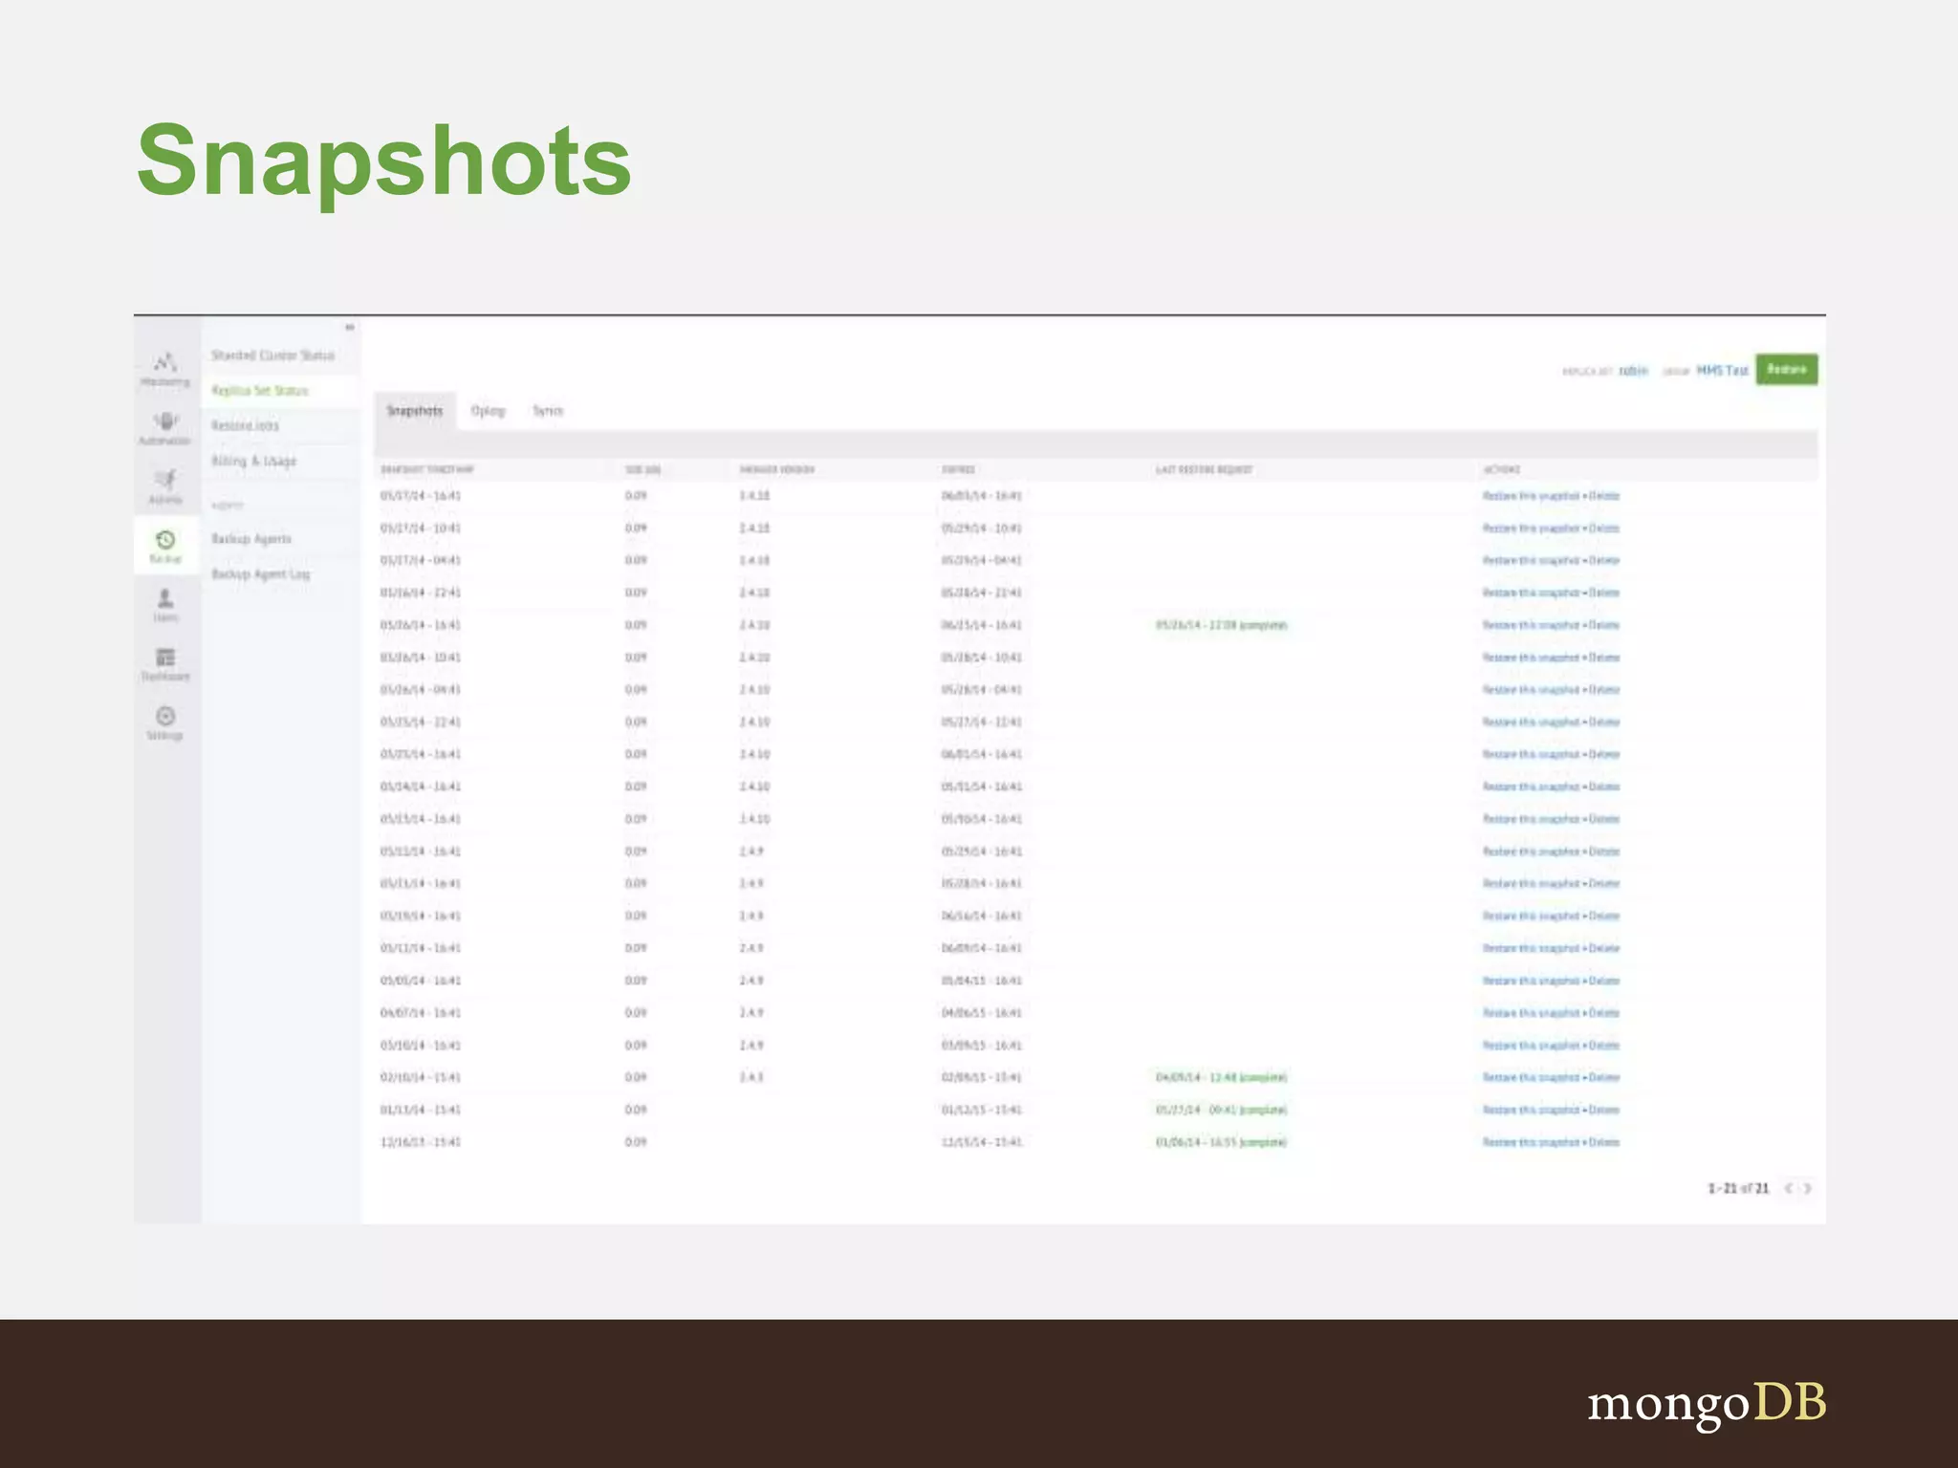Delete the 05/27/14 - 04:41 snapshot
Image resolution: width=1958 pixels, height=1468 pixels.
tap(1604, 561)
